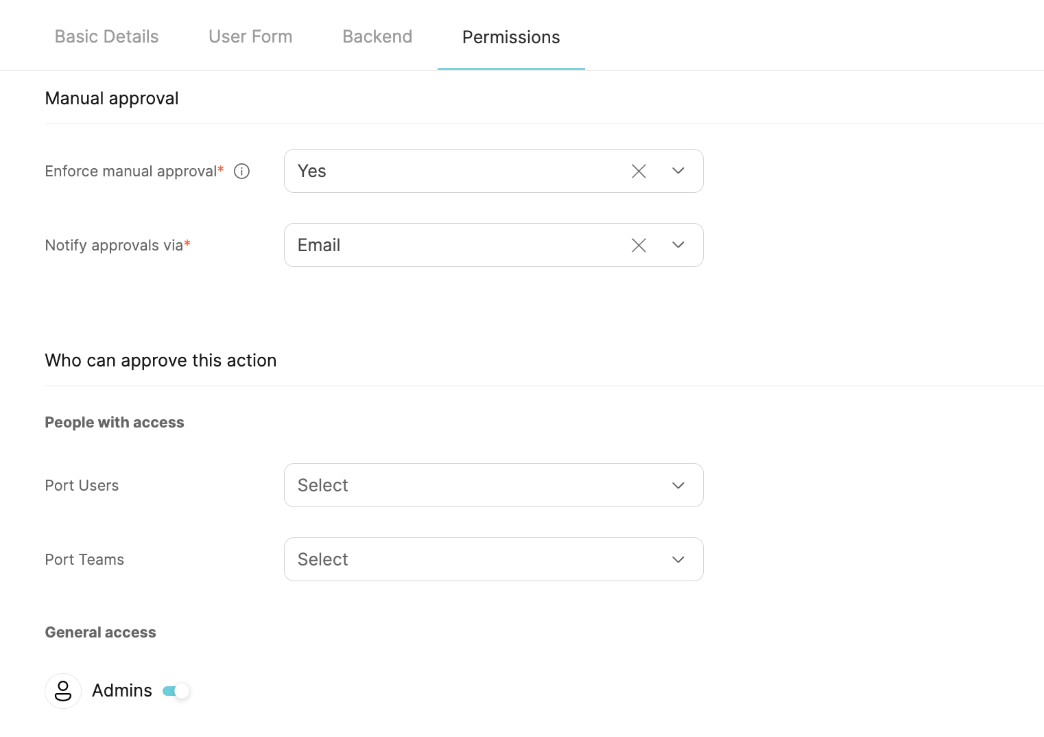Viewport: 1044px width, 737px height.
Task: Open the User Form tab
Action: coord(250,37)
